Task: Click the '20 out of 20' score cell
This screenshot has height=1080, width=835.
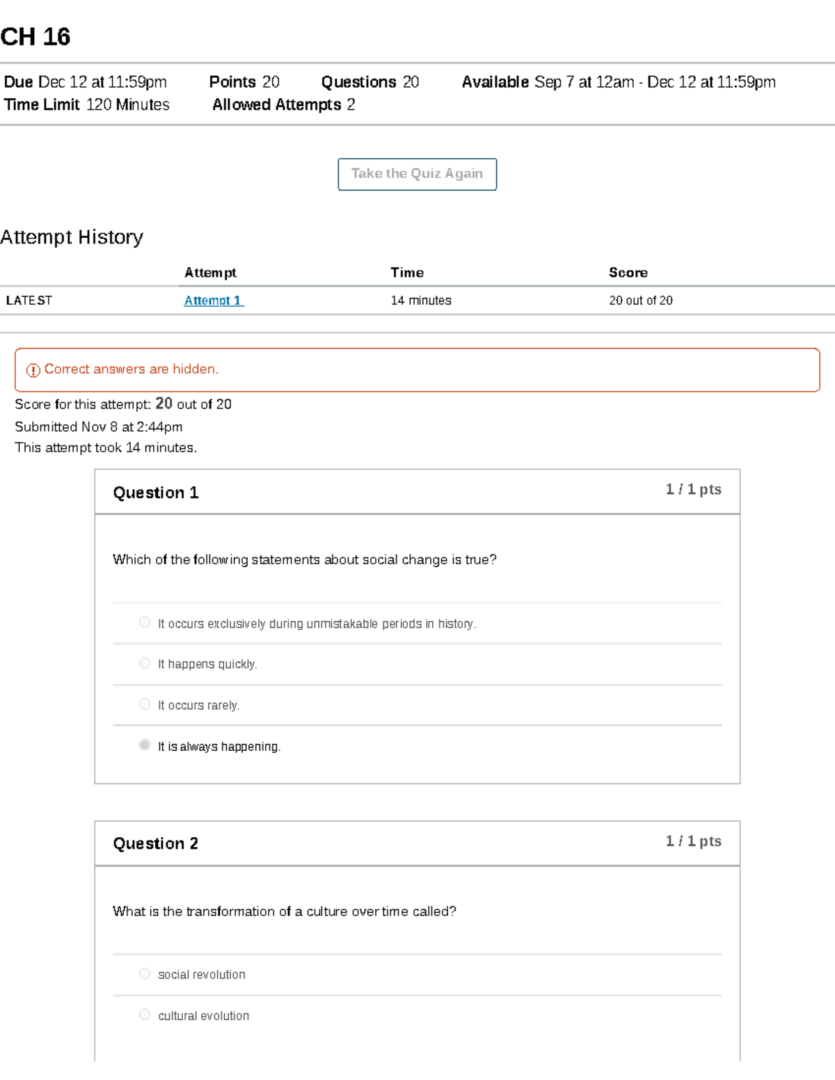Action: tap(640, 301)
